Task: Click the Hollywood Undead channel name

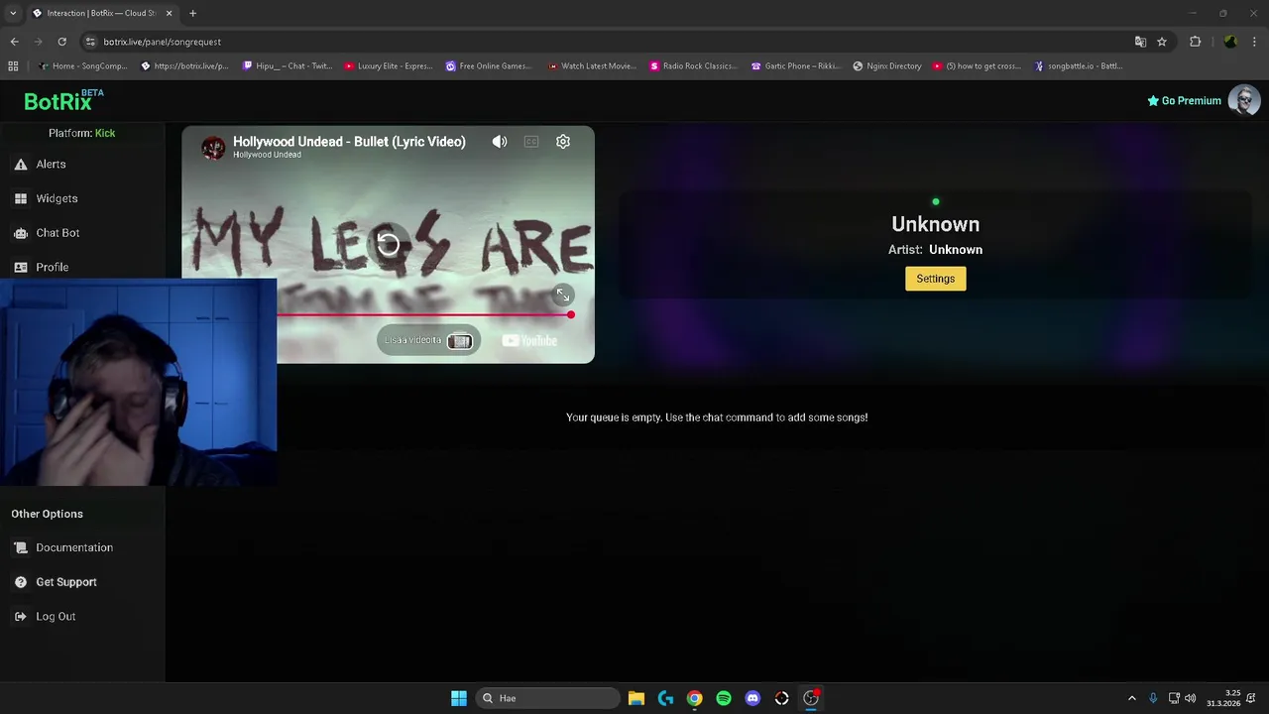Action: click(x=267, y=156)
